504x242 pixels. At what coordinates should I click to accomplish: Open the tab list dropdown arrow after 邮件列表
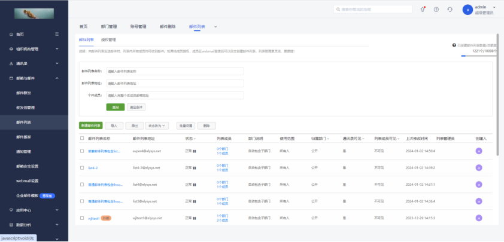click(215, 27)
